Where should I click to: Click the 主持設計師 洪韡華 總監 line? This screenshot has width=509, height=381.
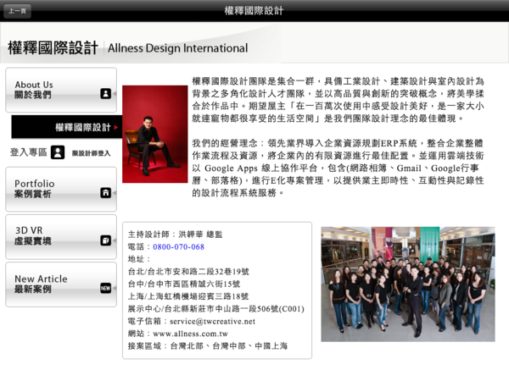176,235
